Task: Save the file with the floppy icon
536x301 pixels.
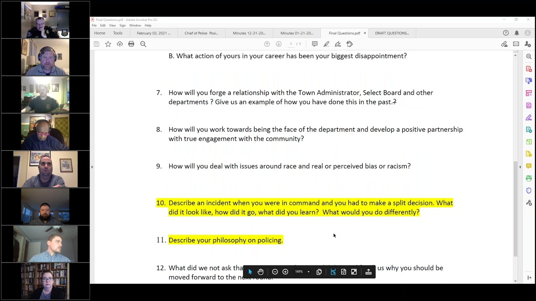Action: (96, 44)
